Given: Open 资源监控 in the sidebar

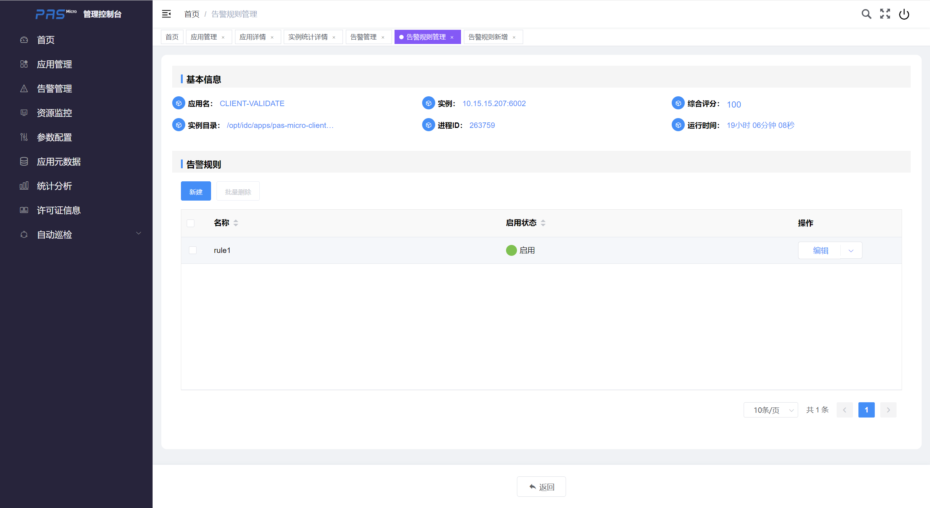Looking at the screenshot, I should [54, 113].
